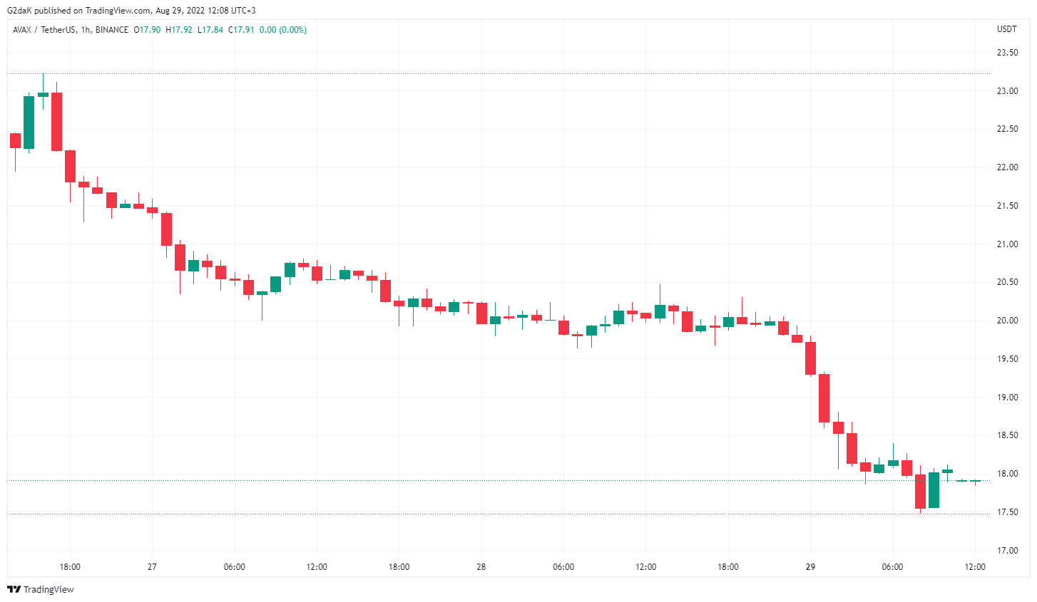This screenshot has height=602, width=1037.
Task: Click the TradingView brand text
Action: click(x=48, y=589)
